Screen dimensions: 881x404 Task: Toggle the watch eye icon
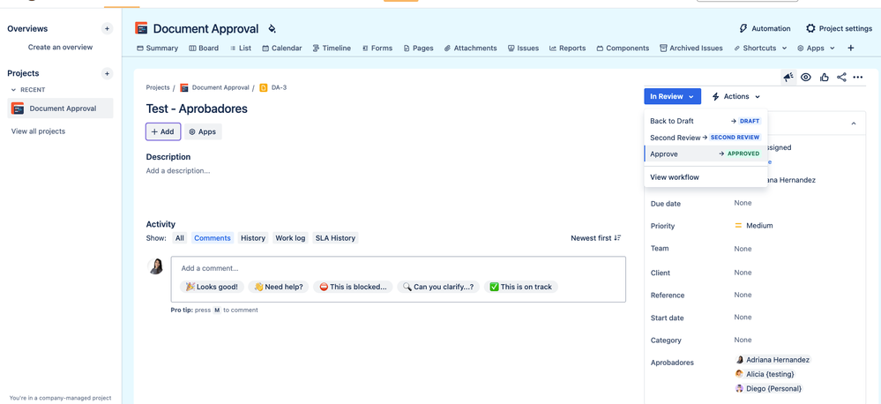click(x=806, y=78)
